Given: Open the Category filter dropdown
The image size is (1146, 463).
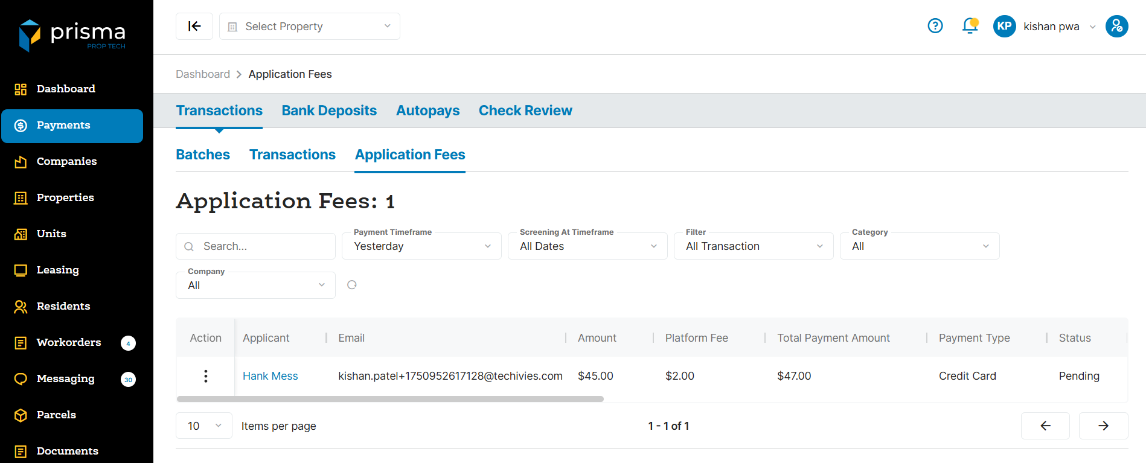Looking at the screenshot, I should pyautogui.click(x=919, y=246).
